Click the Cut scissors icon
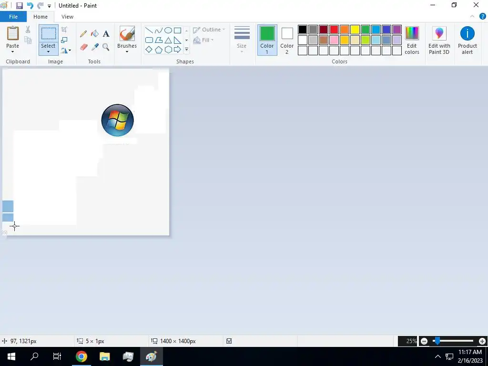Image resolution: width=488 pixels, height=366 pixels. tap(28, 30)
